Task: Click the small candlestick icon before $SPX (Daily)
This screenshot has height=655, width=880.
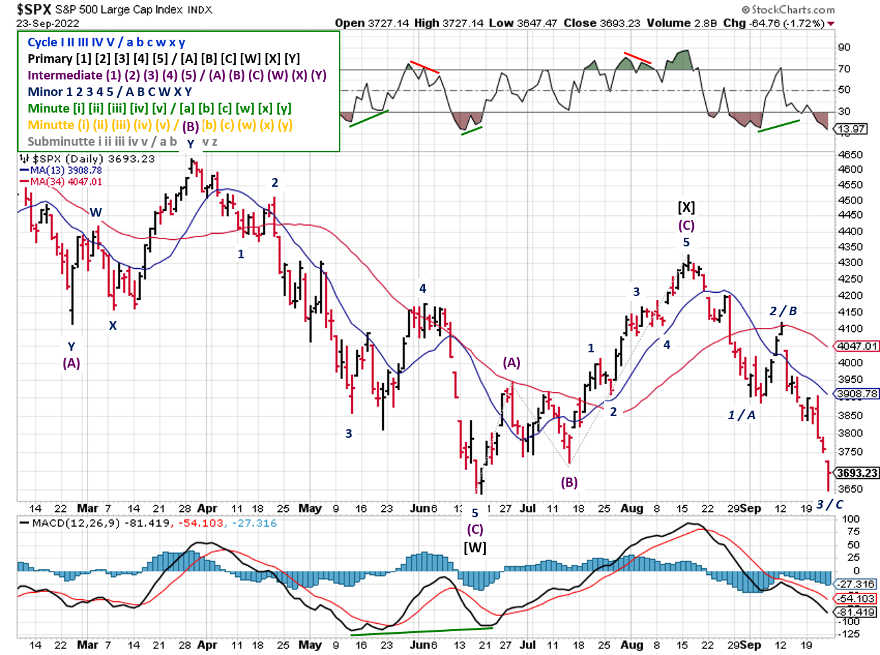Action: pos(24,159)
